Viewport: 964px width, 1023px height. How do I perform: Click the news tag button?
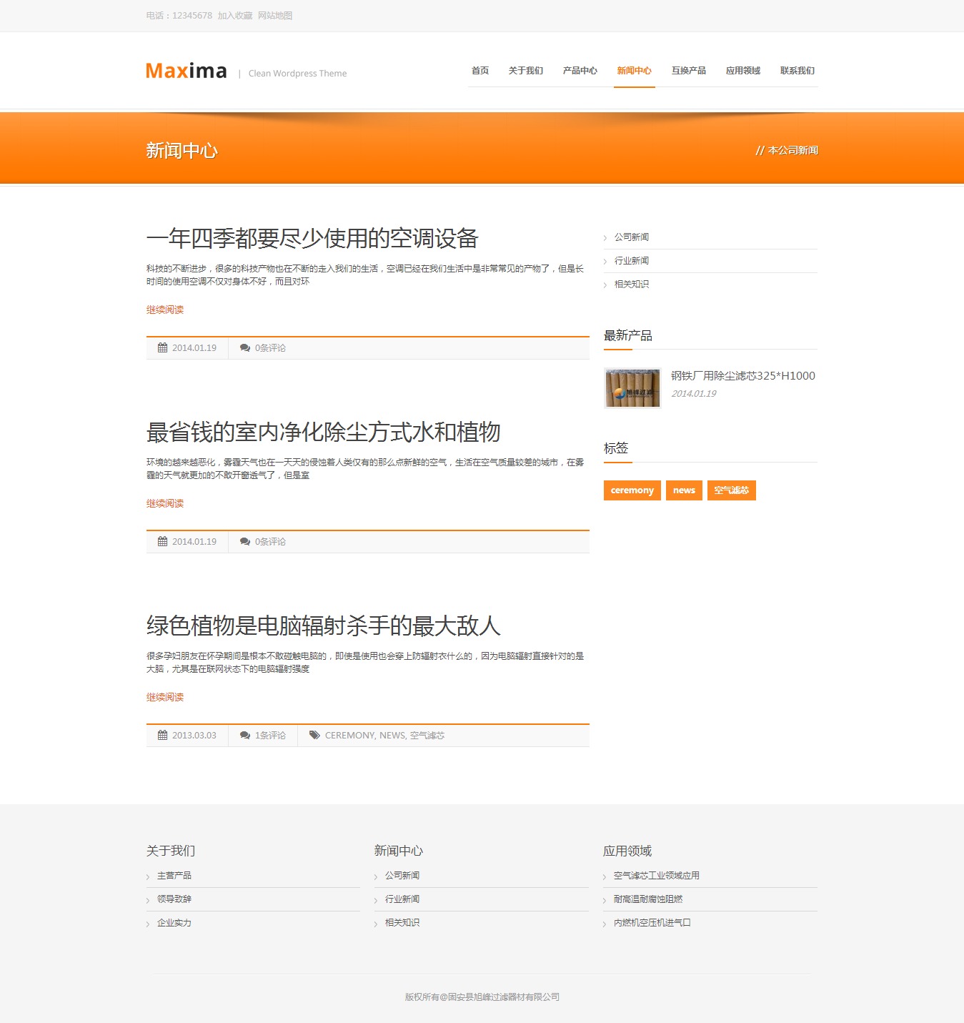tap(684, 490)
